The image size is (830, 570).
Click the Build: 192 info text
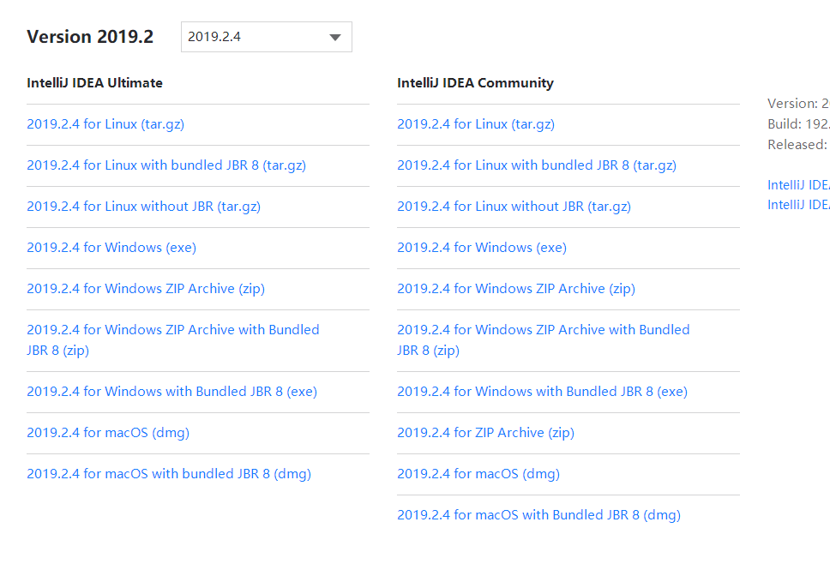pyautogui.click(x=798, y=123)
